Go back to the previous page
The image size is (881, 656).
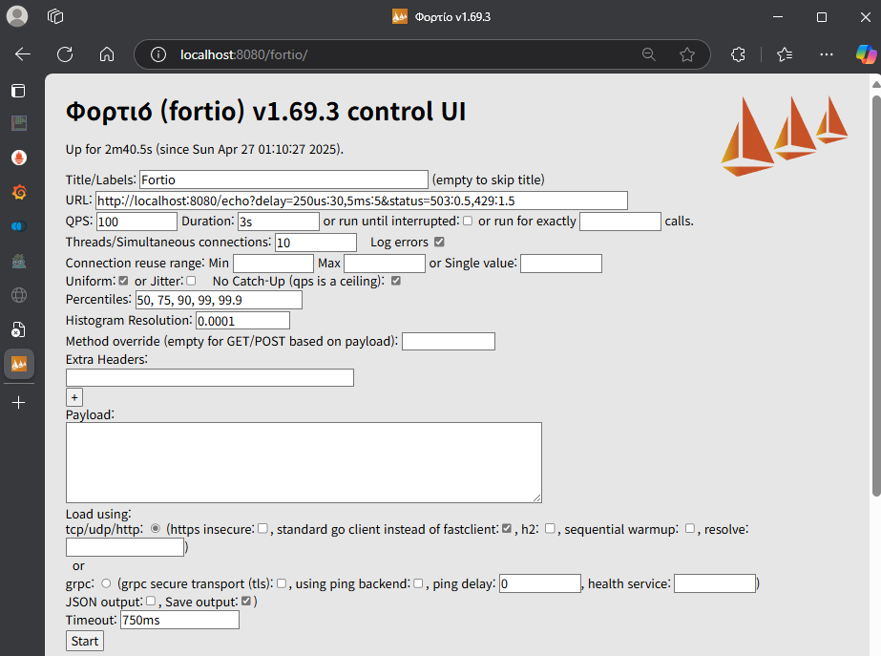pos(23,54)
